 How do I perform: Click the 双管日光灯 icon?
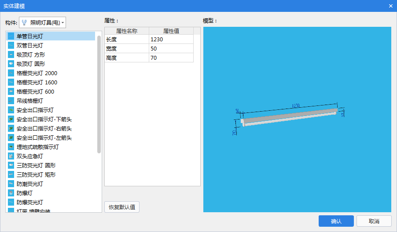point(11,45)
